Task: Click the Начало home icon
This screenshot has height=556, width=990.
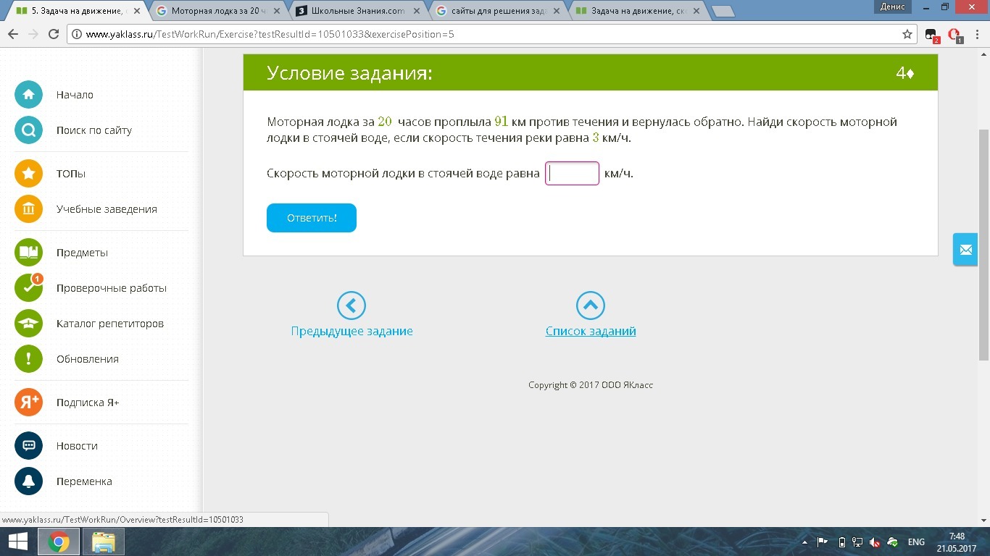Action: coord(28,95)
